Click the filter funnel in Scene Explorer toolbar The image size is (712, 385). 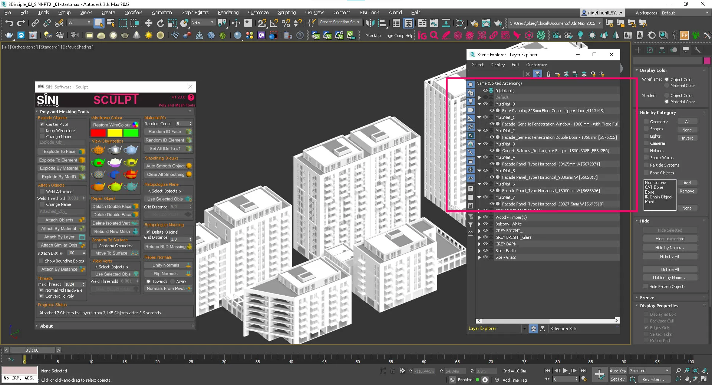pos(537,74)
